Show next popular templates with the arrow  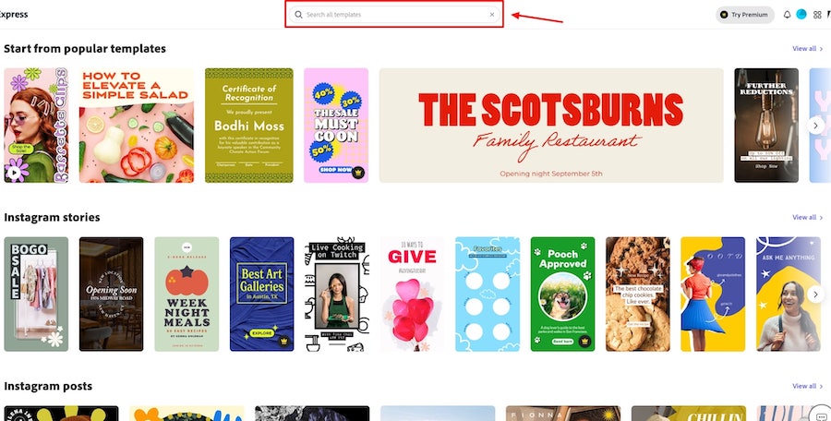(815, 126)
